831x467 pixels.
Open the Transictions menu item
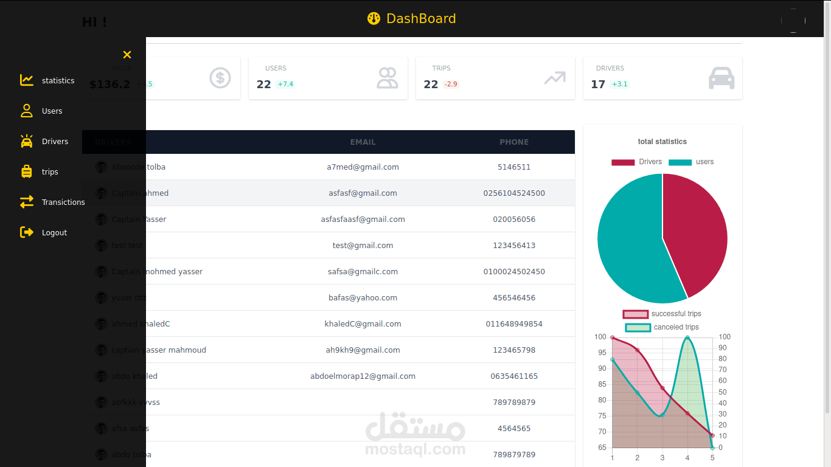(x=63, y=202)
